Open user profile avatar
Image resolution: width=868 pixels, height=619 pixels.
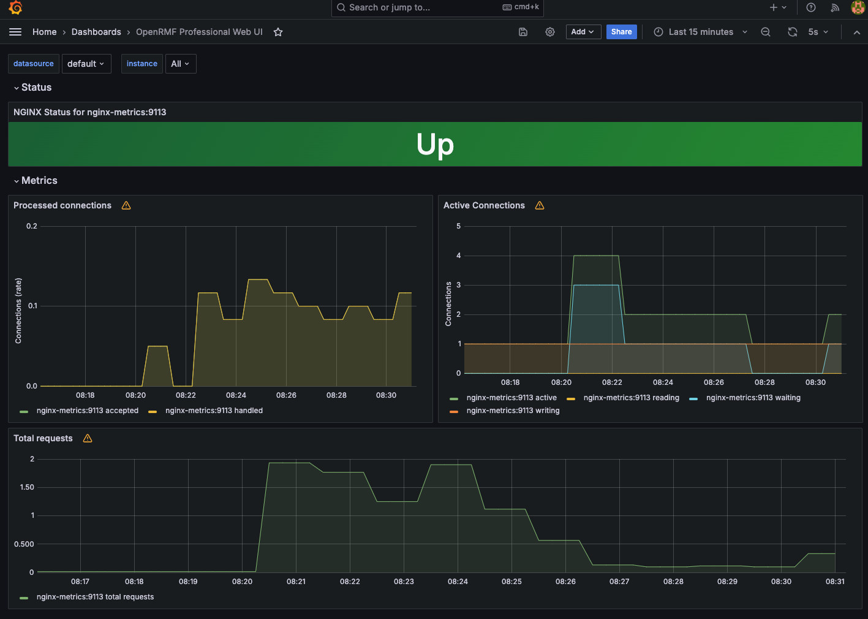point(858,7)
